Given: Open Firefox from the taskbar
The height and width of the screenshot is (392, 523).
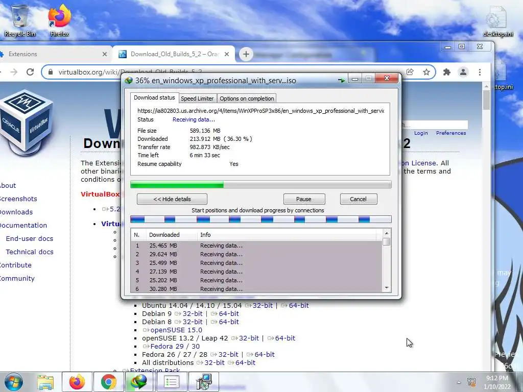Looking at the screenshot, I should click(77, 382).
